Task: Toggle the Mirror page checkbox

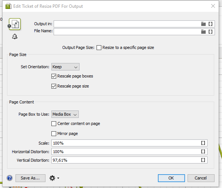Action: tap(54, 133)
